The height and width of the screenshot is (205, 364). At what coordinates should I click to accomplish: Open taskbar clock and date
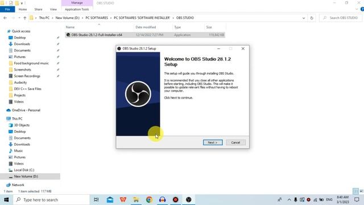(342, 200)
